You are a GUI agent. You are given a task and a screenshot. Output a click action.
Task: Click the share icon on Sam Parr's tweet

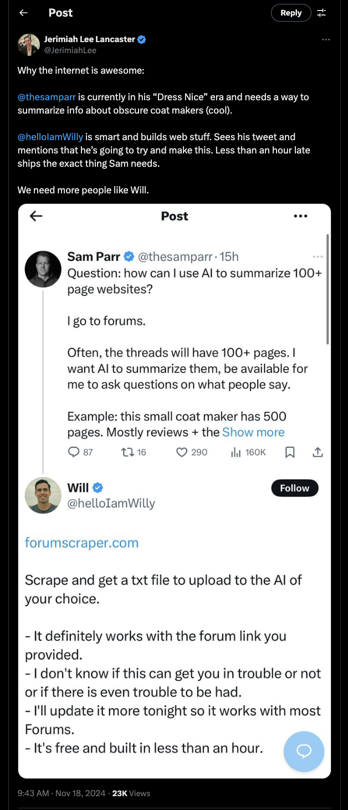[318, 452]
